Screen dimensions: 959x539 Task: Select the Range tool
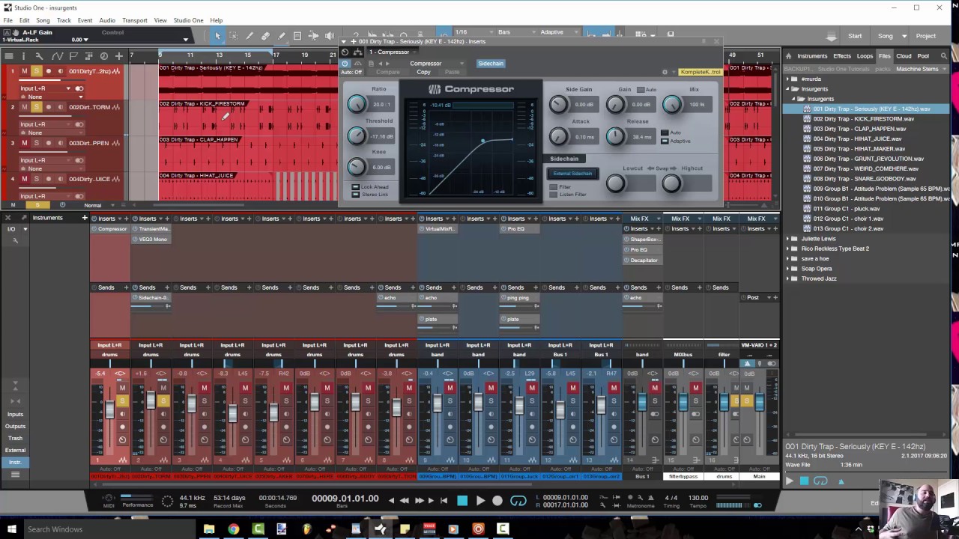tap(233, 35)
